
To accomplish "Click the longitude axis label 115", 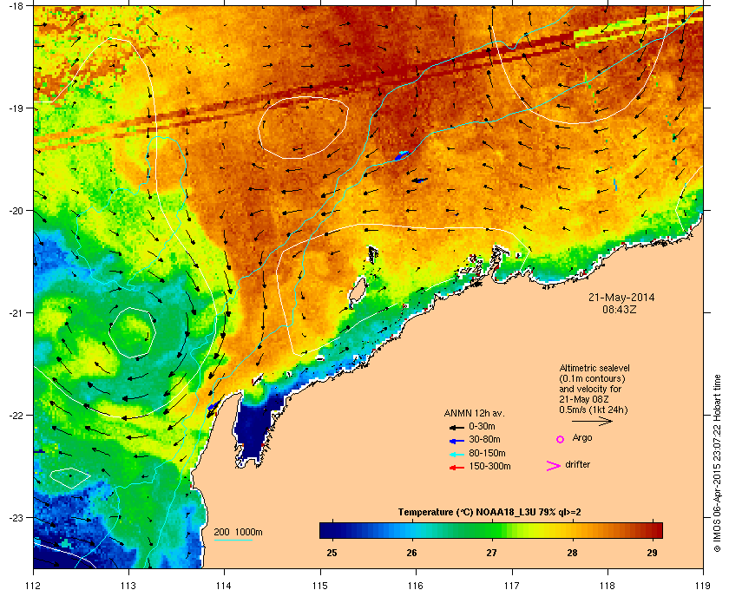I will [x=320, y=586].
